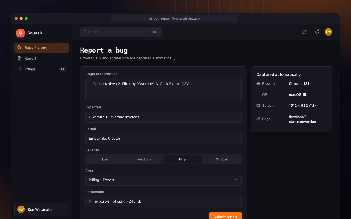Open the notifications bell
This screenshot has height=219, width=351.
click(x=317, y=32)
